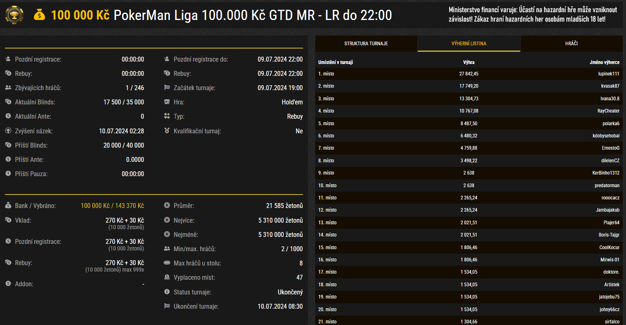Click the players icon beside Min/max. hráčů
626x325 pixels.
point(167,249)
